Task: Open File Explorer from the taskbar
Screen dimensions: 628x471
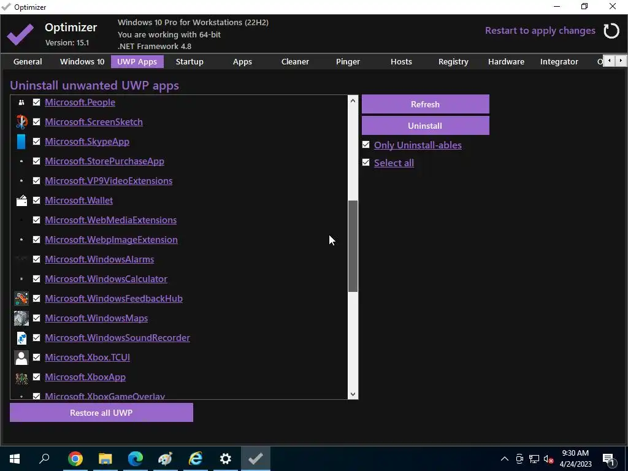Action: tap(105, 459)
